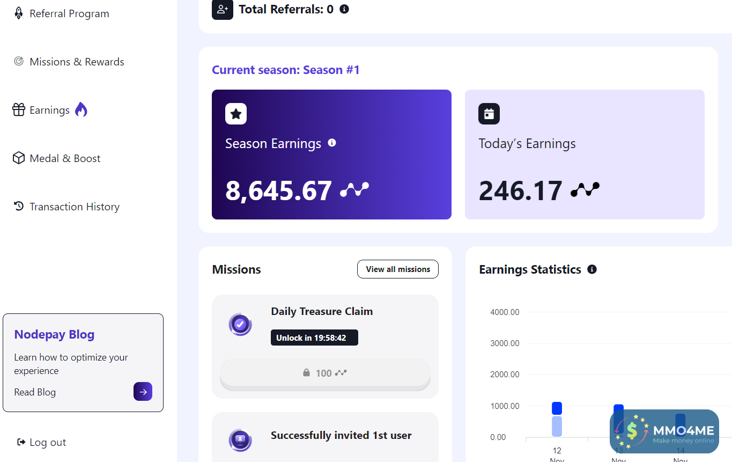The width and height of the screenshot is (732, 462).
Task: Click the Read Blog arrow button
Action: (x=143, y=392)
